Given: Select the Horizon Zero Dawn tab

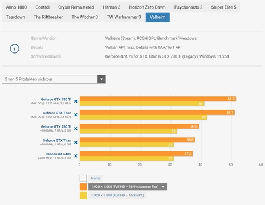Looking at the screenshot, I should pos(147,7).
